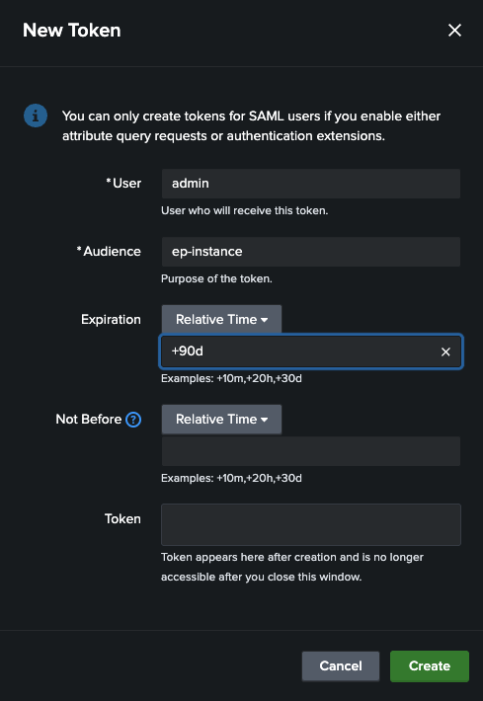Click the Expiration label
The width and height of the screenshot is (483, 701).
click(x=111, y=319)
